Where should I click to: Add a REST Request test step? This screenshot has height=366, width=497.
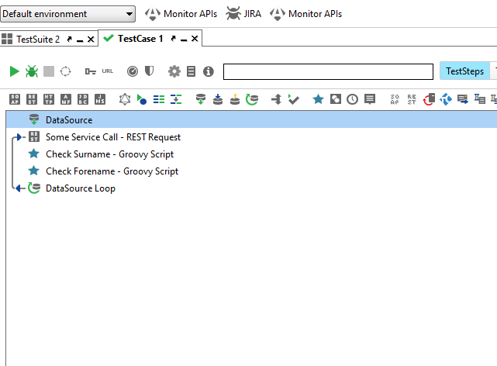point(32,99)
